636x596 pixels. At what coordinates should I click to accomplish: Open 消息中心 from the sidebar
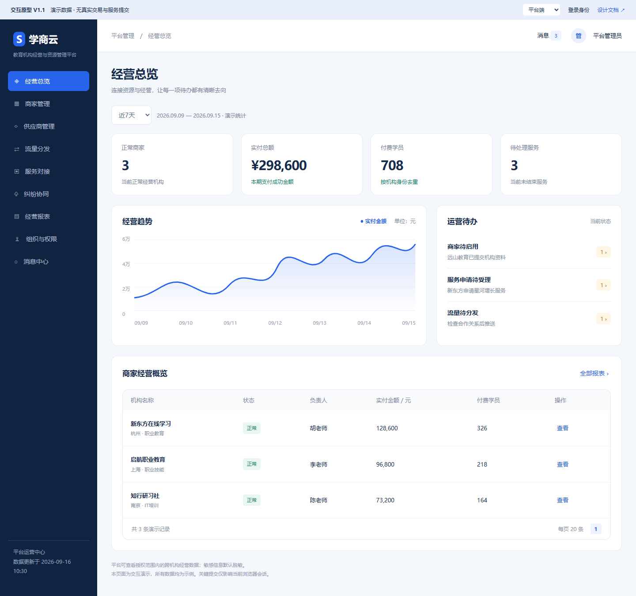click(x=49, y=262)
